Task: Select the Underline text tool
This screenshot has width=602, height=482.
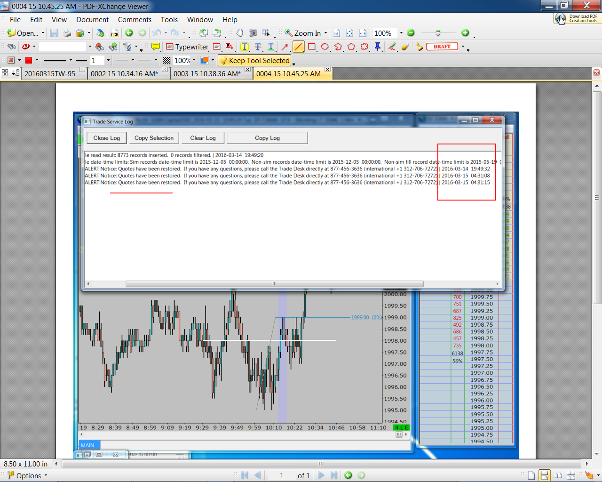Action: [271, 47]
